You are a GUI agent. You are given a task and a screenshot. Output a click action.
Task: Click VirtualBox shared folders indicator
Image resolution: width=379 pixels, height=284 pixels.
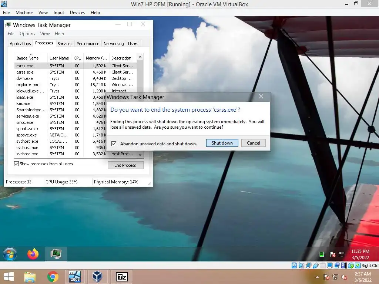[322, 266]
